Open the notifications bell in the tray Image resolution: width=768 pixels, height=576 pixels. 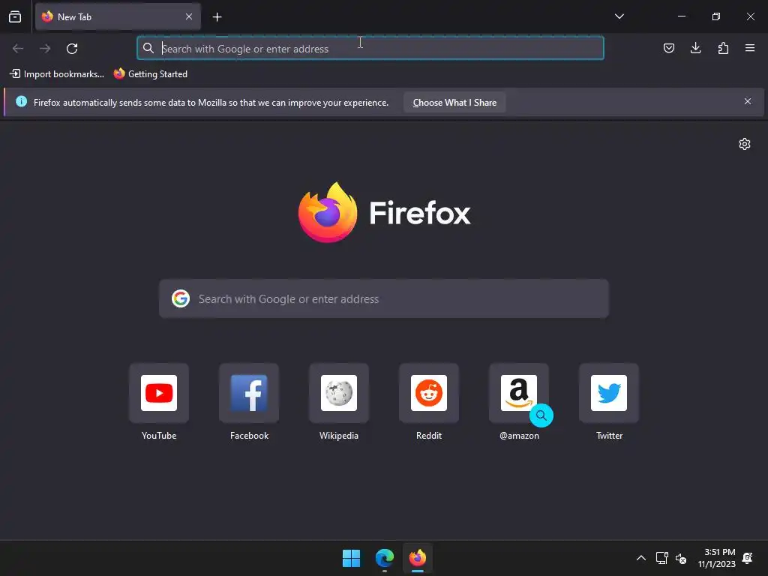pos(748,558)
